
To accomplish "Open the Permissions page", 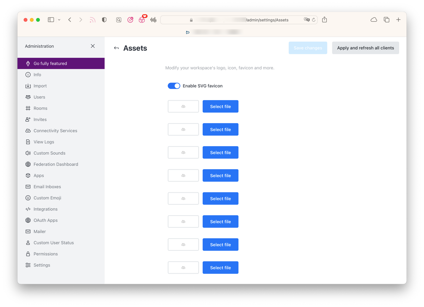I will click(x=46, y=254).
